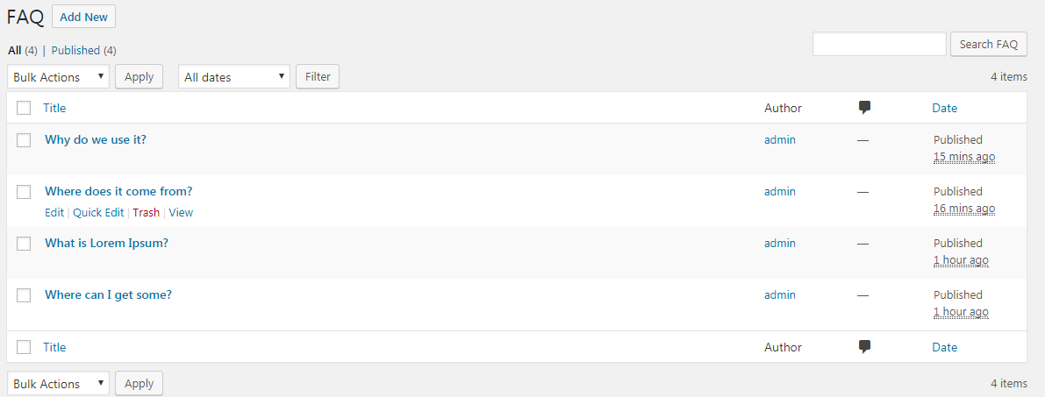Focus the FAQ search input field
The width and height of the screenshot is (1045, 397).
tap(879, 44)
